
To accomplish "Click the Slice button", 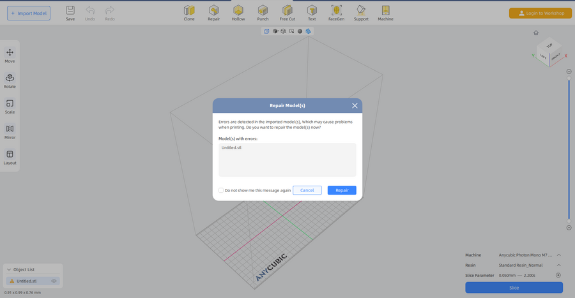I will (514, 288).
